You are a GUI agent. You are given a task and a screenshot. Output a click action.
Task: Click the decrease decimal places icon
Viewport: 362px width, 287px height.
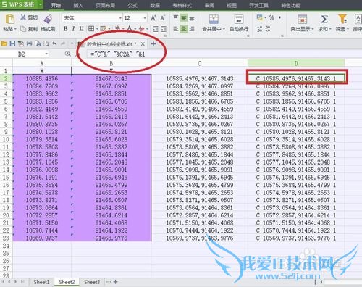268,29
